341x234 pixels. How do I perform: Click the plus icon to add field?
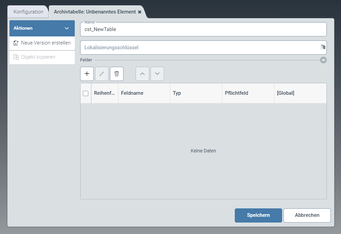pyautogui.click(x=87, y=74)
